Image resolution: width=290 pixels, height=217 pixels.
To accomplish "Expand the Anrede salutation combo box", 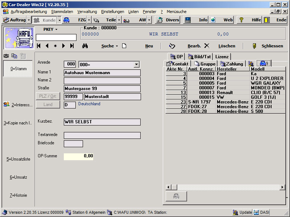I will pyautogui.click(x=136, y=64).
